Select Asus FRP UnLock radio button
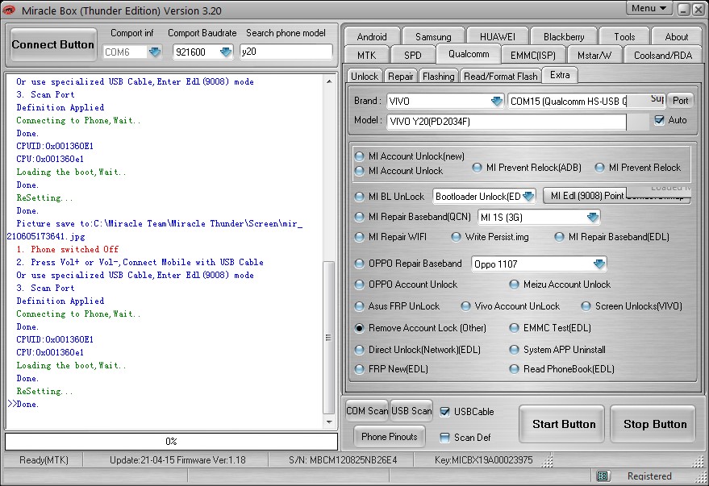 [360, 306]
